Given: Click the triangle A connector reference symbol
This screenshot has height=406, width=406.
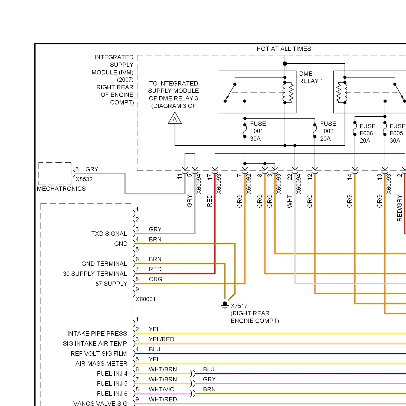Looking at the screenshot, I should click(x=175, y=119).
